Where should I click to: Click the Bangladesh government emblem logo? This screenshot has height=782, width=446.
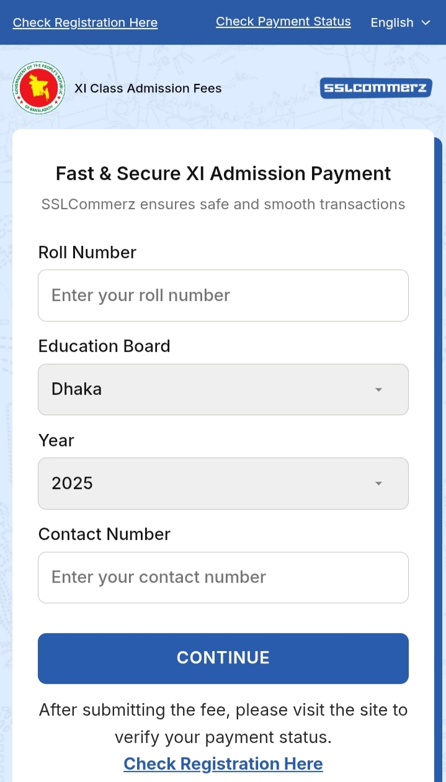(38, 88)
